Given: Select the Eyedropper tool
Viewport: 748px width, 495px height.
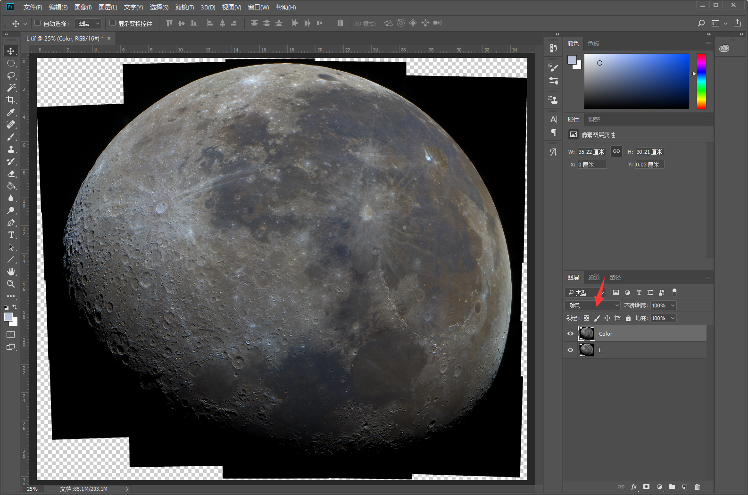Looking at the screenshot, I should (x=11, y=112).
